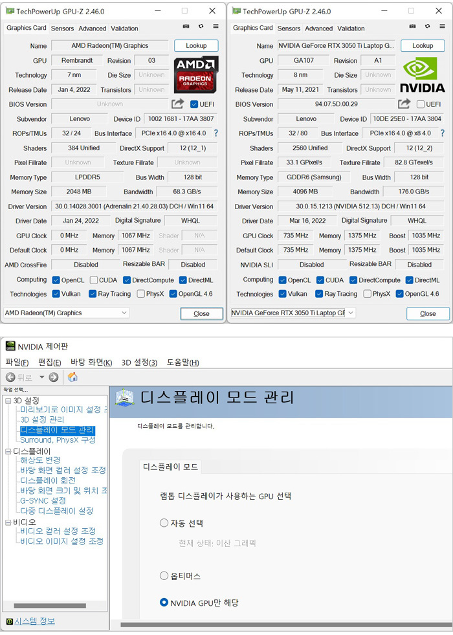Toggle CUDA checkbox in AMD GPU-Z window

click(x=94, y=280)
